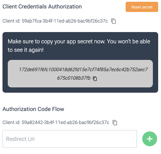Click the gray app secret box

(80, 74)
